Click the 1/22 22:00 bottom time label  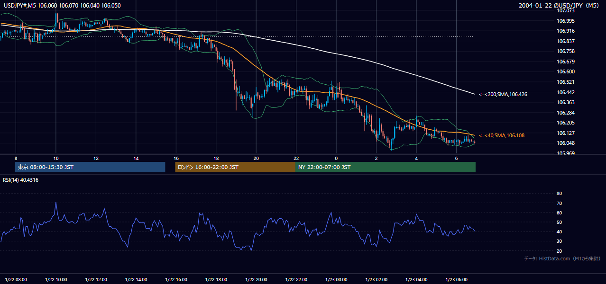pyautogui.click(x=296, y=279)
